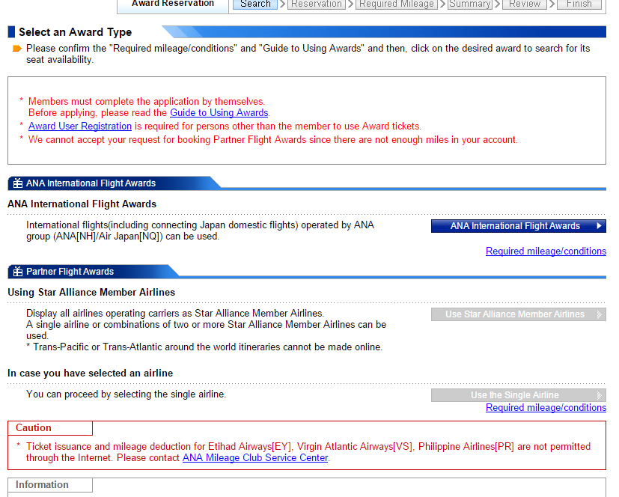Click the white arrow on ANA International Flight Awards button
Viewport: 619px width, 497px height.
pyautogui.click(x=599, y=226)
